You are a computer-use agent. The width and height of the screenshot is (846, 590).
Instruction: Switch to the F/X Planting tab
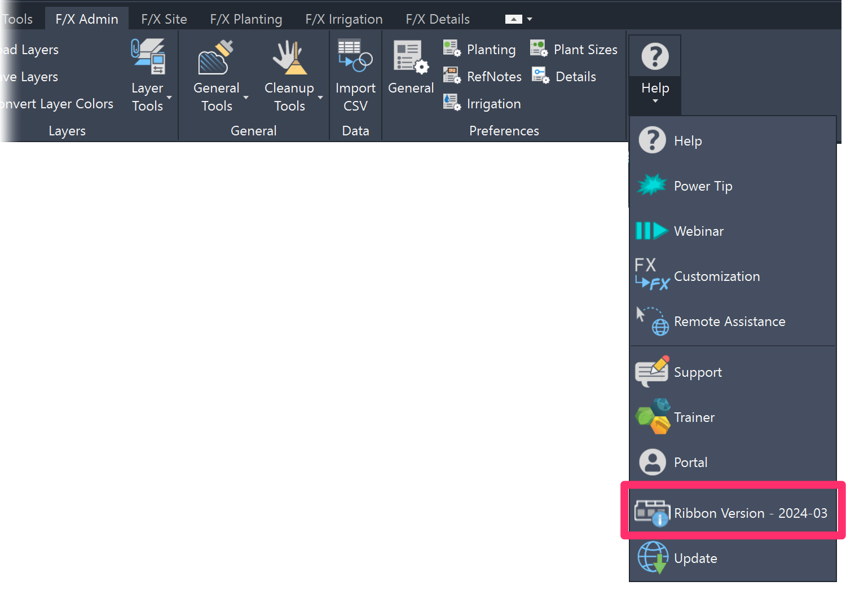point(246,18)
